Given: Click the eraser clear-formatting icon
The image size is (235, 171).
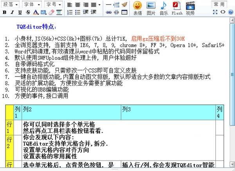Looking at the screenshot, I should click(51, 12).
